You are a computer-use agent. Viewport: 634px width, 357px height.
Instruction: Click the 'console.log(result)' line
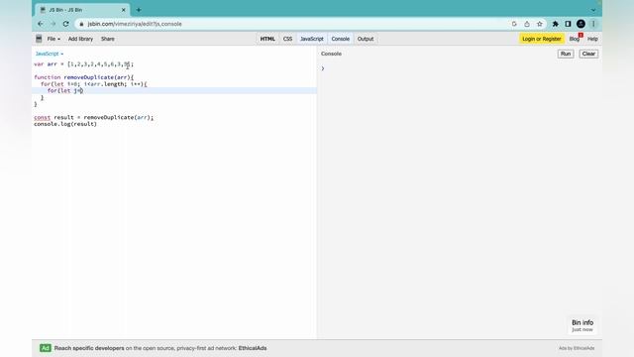[65, 124]
